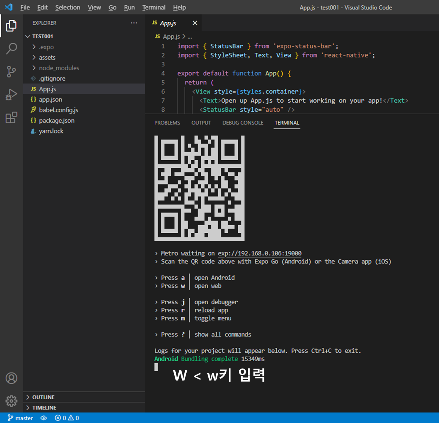Switch to the PROBLEMS panel tab

[167, 123]
